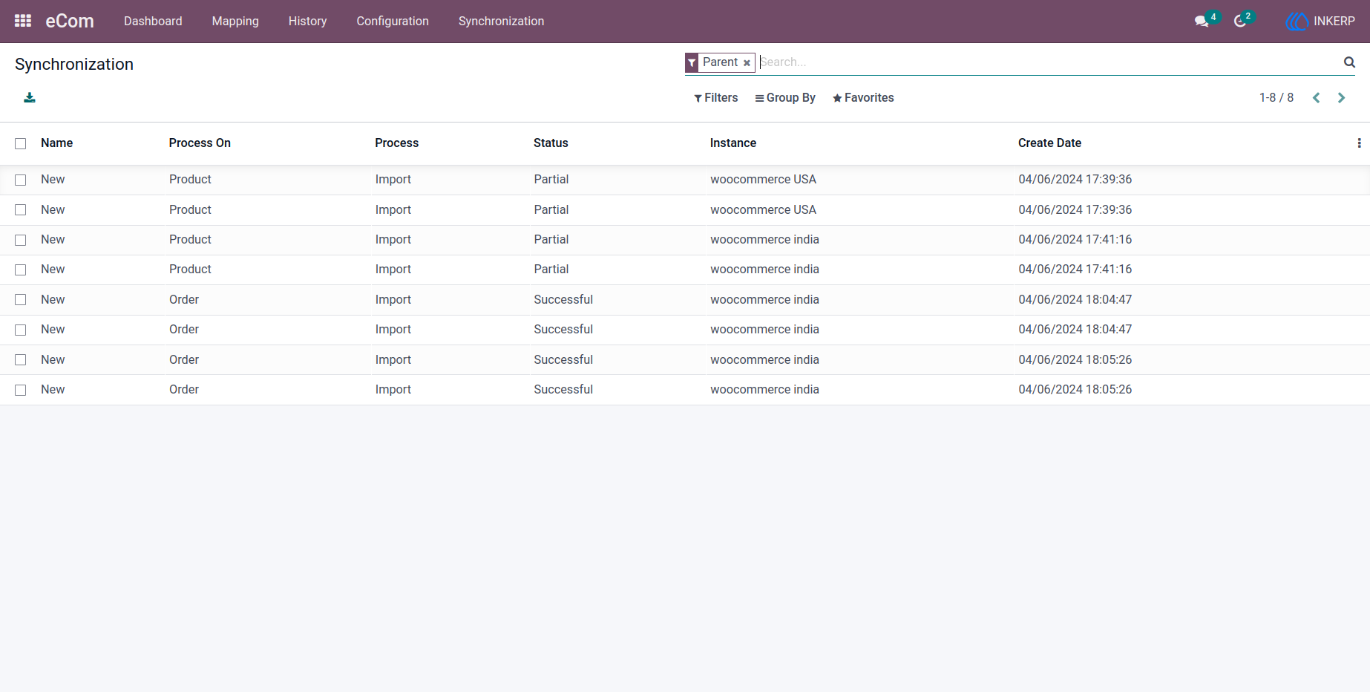Open the conversations messages icon
The height and width of the screenshot is (692, 1370).
coord(1202,22)
